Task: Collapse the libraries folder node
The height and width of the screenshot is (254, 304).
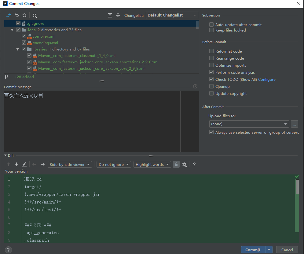Action: pyautogui.click(x=18, y=49)
